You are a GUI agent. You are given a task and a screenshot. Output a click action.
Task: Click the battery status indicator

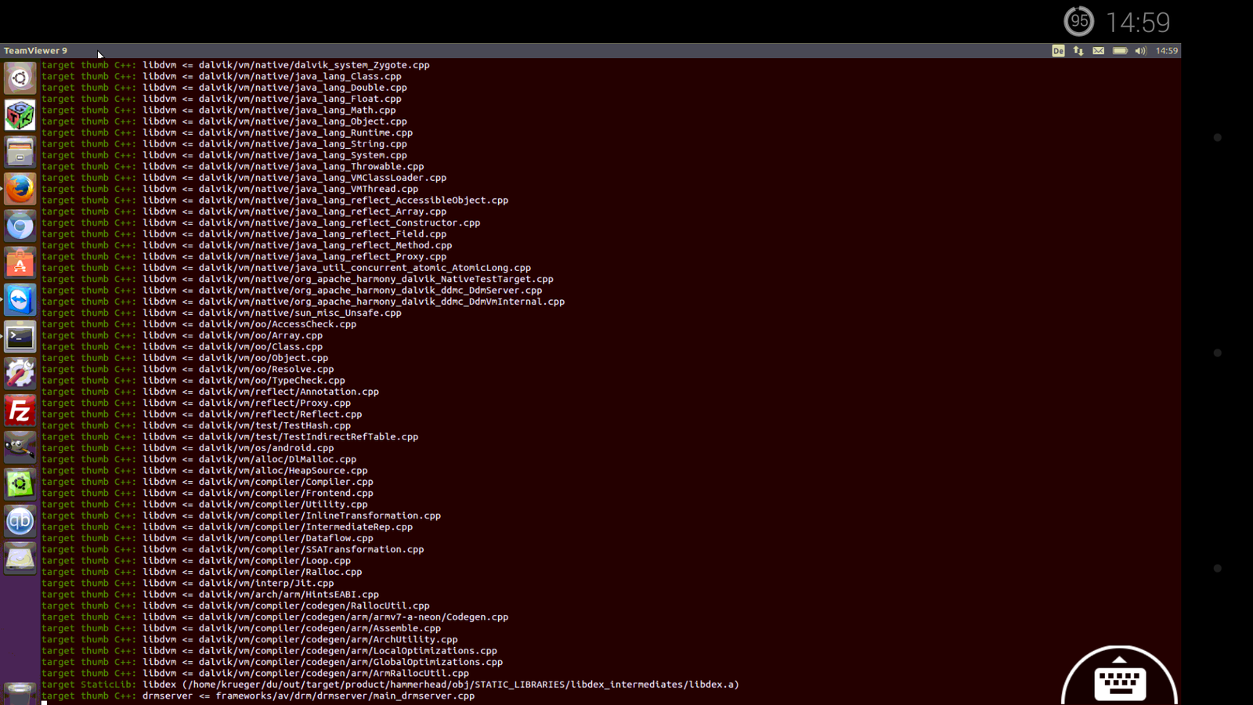coord(1120,51)
